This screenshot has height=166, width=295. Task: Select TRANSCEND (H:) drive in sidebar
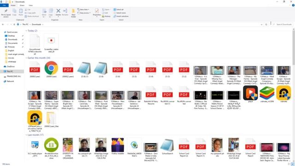[13, 77]
